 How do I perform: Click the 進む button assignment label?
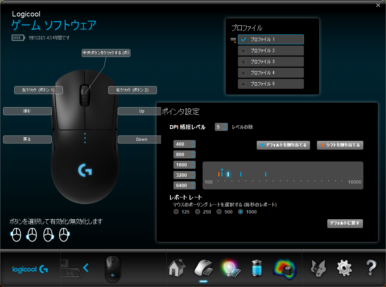(27, 111)
